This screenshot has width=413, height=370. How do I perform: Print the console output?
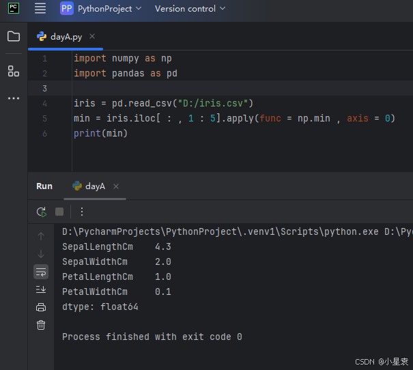click(41, 307)
